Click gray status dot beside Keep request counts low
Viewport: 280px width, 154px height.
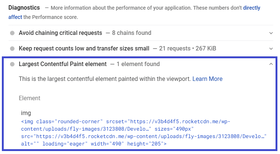[12, 49]
